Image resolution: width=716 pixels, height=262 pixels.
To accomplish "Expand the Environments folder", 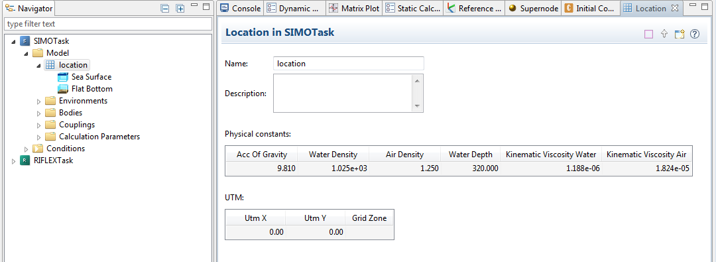I will point(39,101).
